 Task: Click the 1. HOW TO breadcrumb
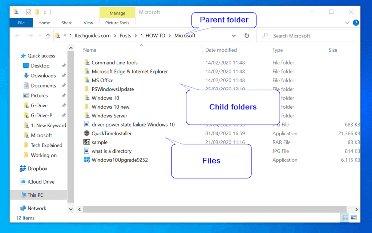tap(153, 36)
